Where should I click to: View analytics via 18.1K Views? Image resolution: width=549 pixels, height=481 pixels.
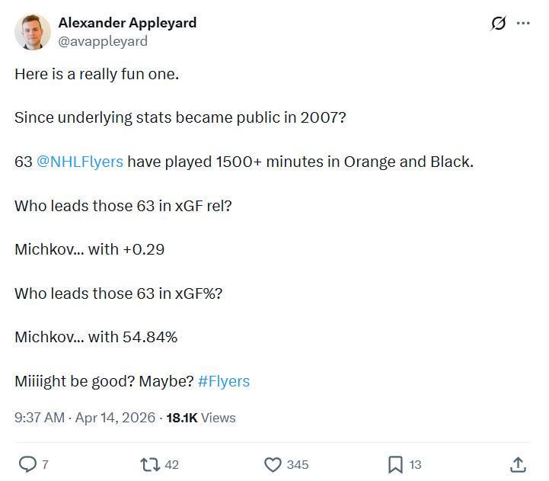point(201,418)
